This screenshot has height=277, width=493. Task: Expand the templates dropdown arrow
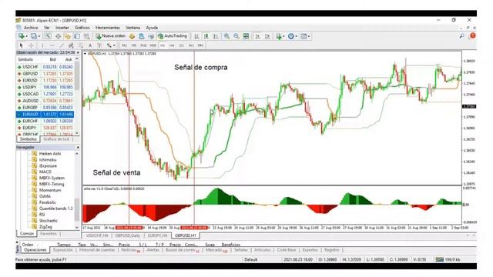[309, 36]
